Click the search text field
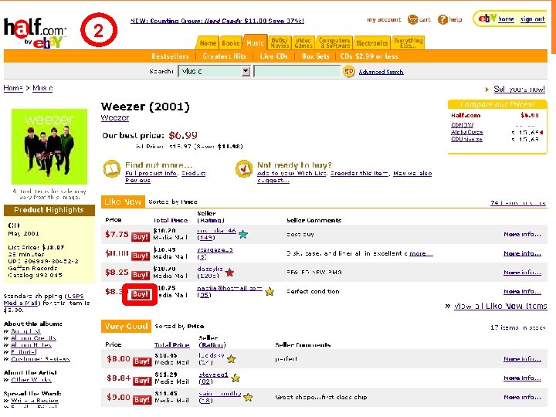 click(x=297, y=71)
